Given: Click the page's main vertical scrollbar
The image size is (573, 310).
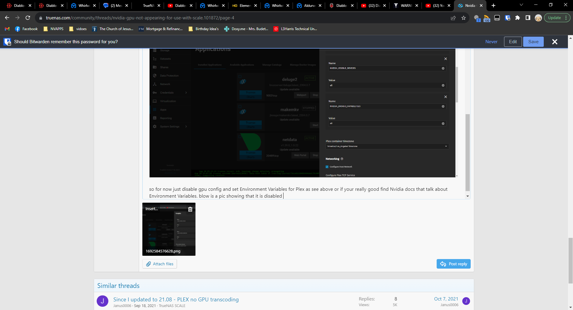Looking at the screenshot, I should [570, 261].
